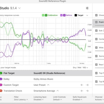Image resolution: width=104 pixels, height=104 pixels.
Task: Click the Calibration legend label
Action: 53,15
